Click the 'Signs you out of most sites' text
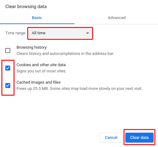The width and height of the screenshot is (158, 147). (x=41, y=71)
